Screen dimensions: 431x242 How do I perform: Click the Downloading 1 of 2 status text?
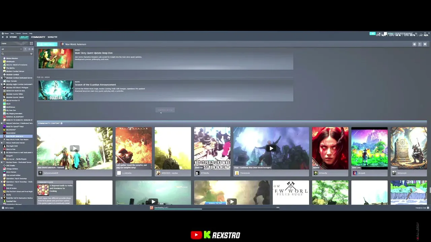coord(161,208)
